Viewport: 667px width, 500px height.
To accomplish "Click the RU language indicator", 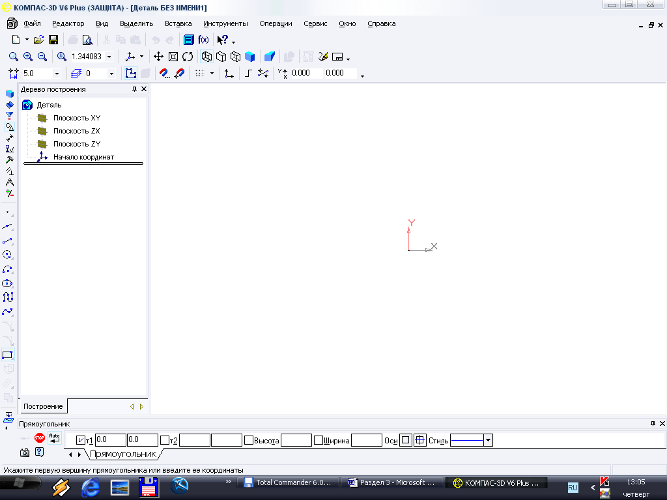I will coord(573,487).
